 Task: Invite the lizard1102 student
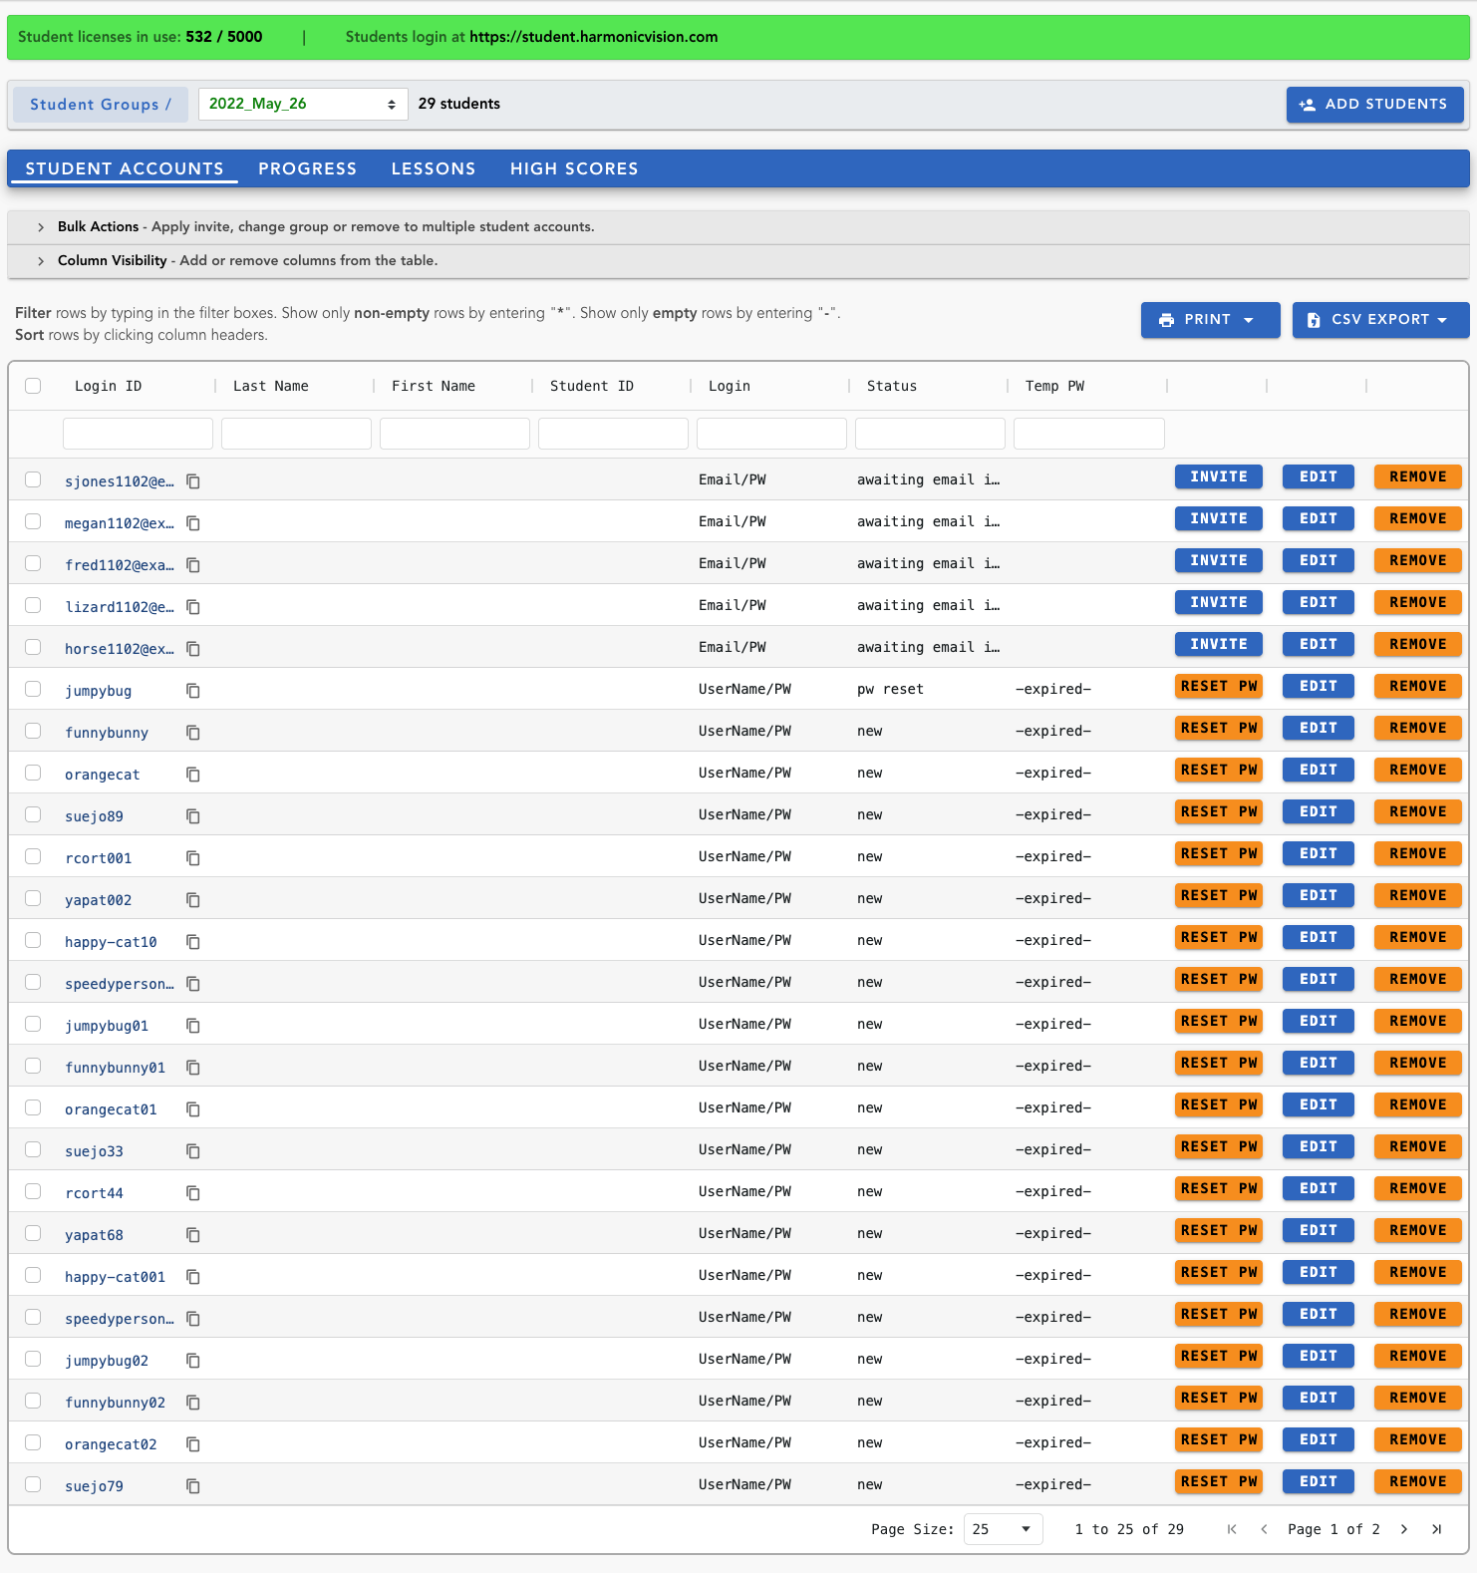tap(1218, 602)
